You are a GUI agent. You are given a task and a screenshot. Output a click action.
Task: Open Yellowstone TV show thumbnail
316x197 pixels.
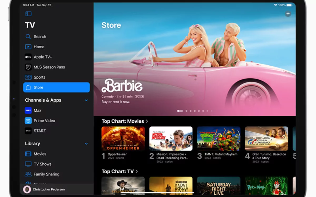tap(123, 185)
